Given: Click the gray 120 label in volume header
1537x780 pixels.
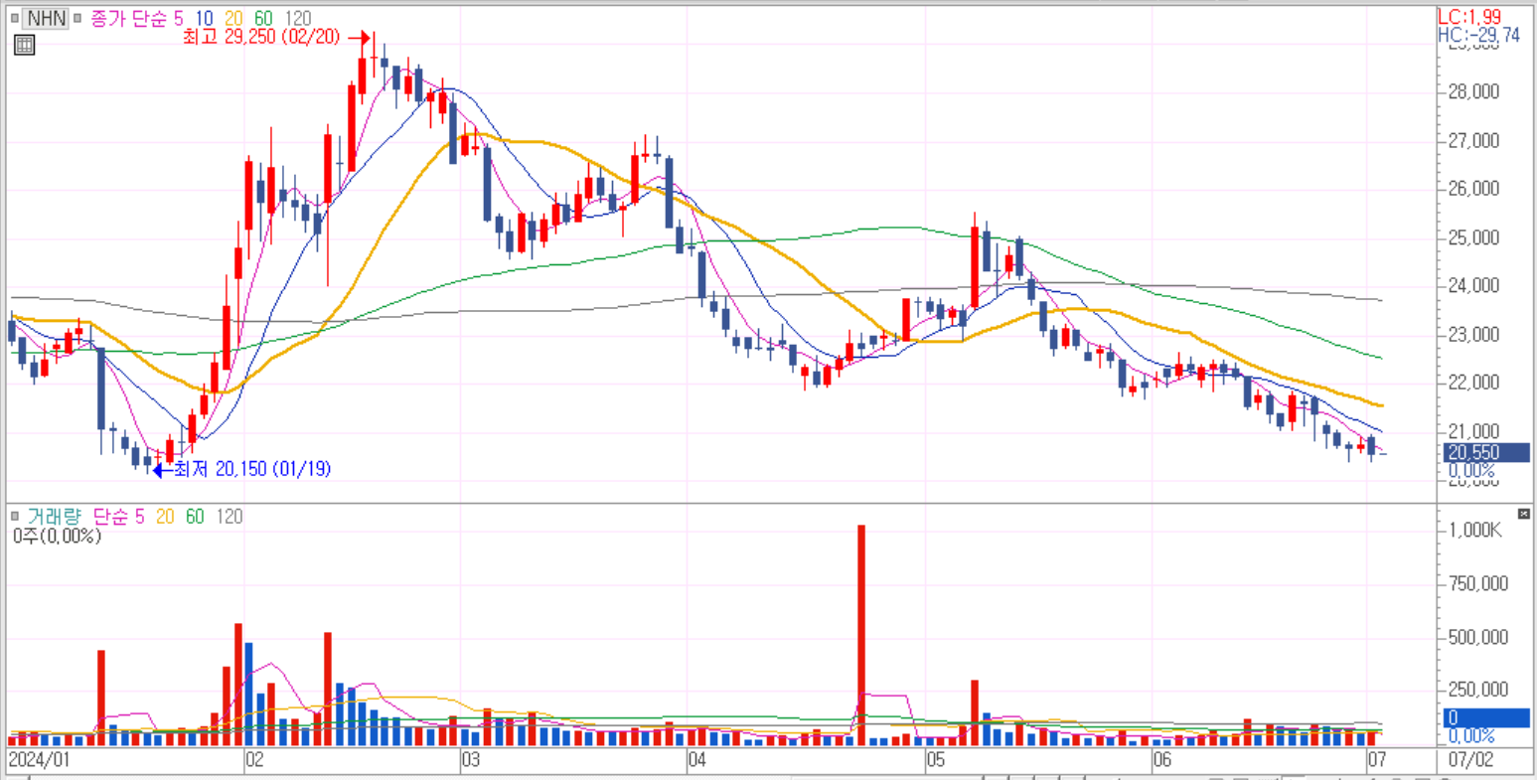Looking at the screenshot, I should point(229,516).
